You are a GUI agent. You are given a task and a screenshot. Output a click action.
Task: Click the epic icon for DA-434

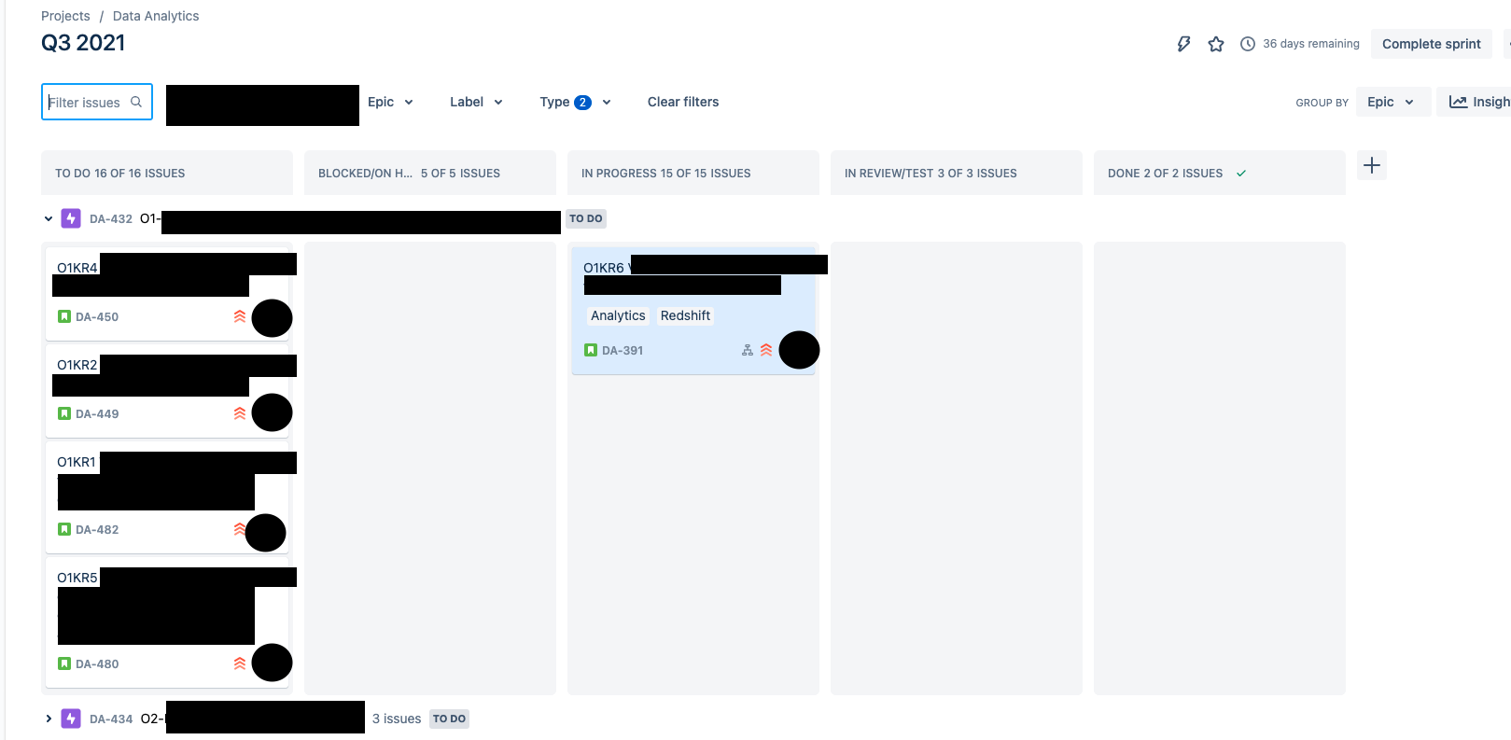(71, 719)
